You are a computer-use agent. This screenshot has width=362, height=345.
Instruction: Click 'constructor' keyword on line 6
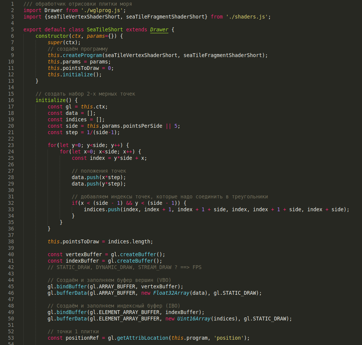coord(52,36)
